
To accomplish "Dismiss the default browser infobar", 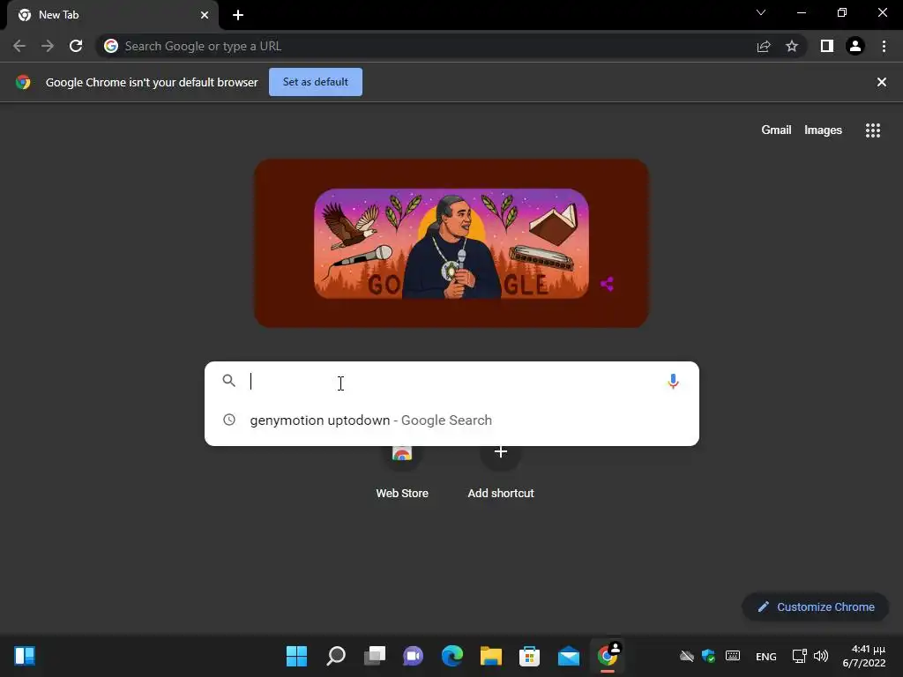I will point(882,82).
